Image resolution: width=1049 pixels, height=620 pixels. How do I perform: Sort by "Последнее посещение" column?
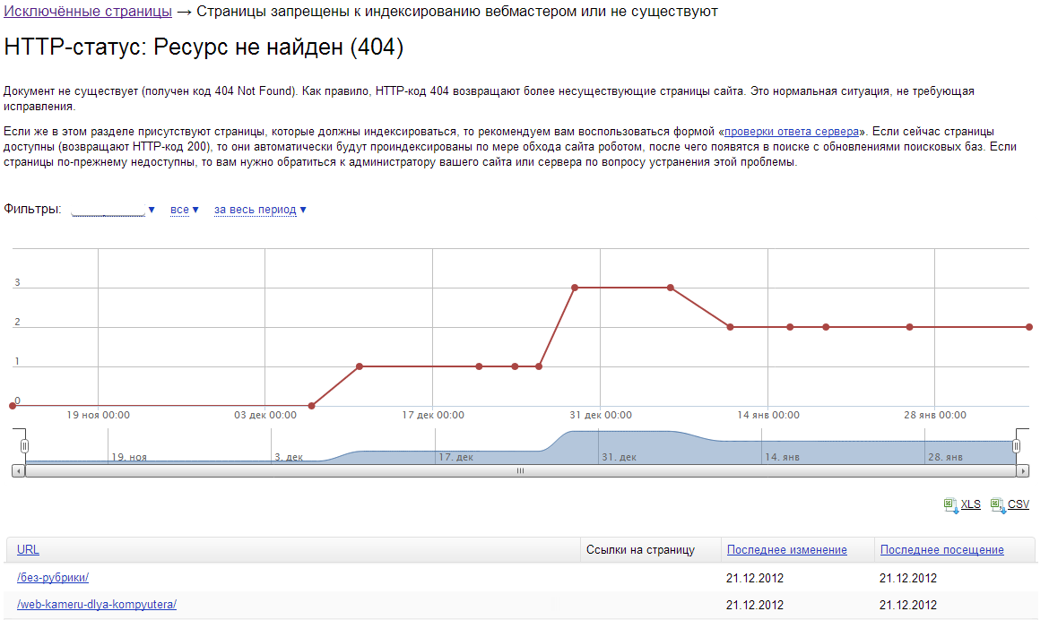coord(941,550)
